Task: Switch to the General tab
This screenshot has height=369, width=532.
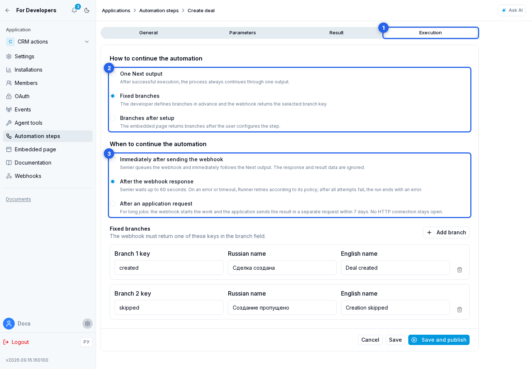Action: click(x=149, y=33)
